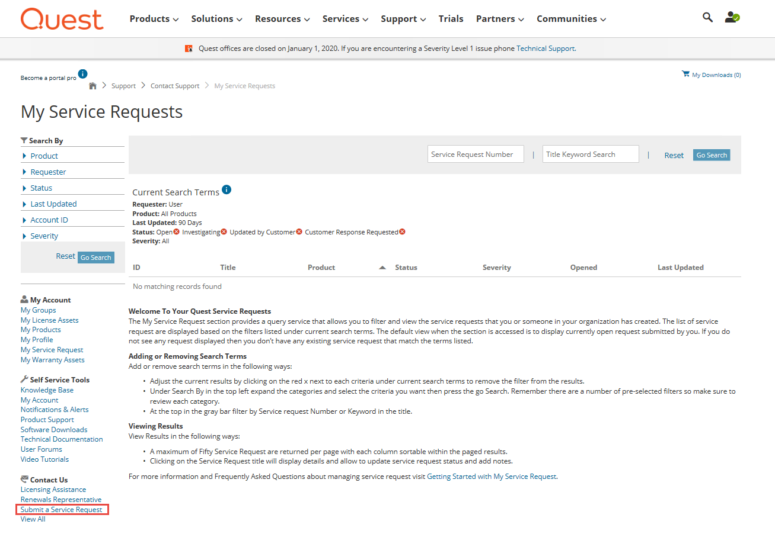Sort results by the Opened column

click(583, 268)
